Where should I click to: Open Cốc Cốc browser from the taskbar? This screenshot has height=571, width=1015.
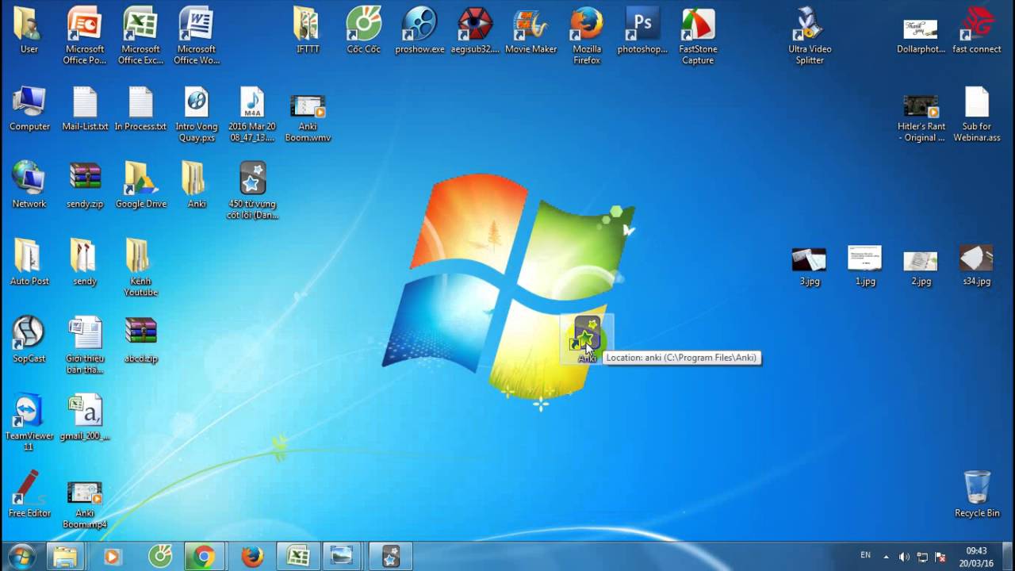pyautogui.click(x=159, y=557)
